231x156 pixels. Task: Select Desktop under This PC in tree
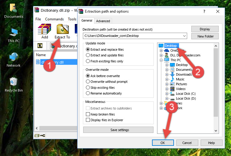182,65
